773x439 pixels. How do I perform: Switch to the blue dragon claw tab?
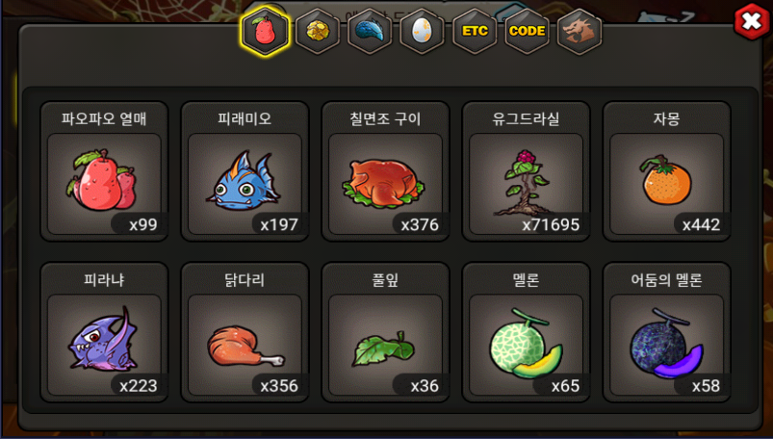tap(370, 31)
